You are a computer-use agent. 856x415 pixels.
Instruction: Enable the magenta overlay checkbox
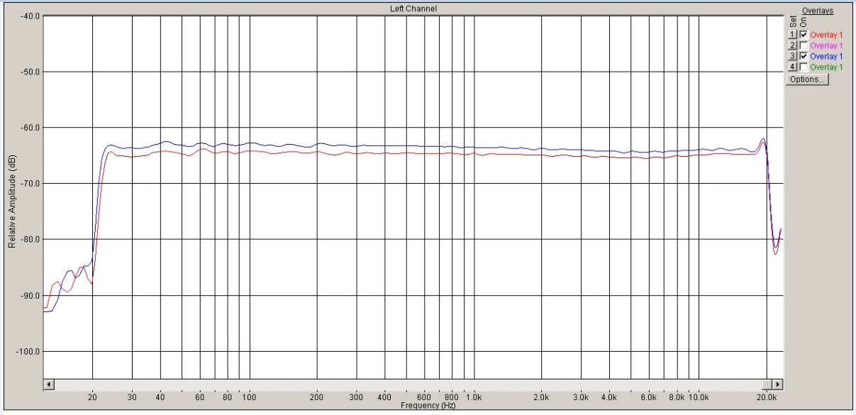(x=803, y=45)
